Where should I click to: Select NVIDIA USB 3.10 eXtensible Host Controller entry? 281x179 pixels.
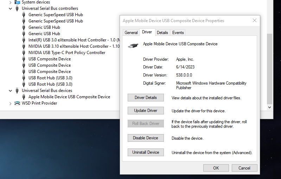(x=74, y=46)
